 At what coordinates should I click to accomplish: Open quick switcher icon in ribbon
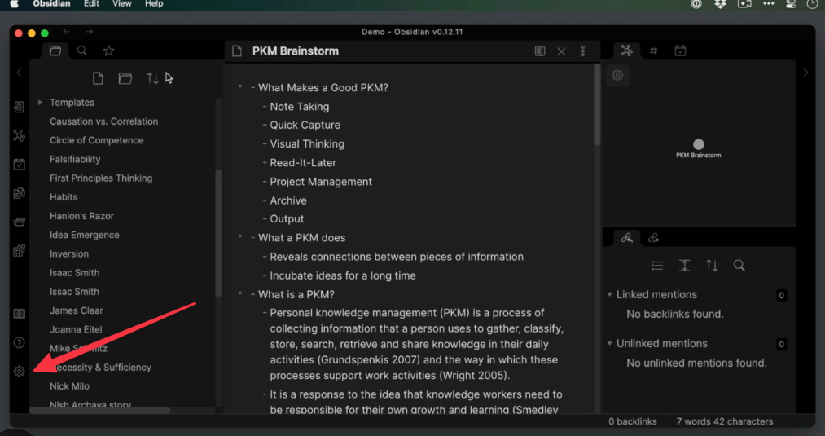tap(19, 108)
